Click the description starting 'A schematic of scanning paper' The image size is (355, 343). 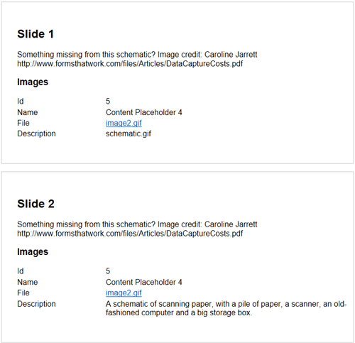[x=226, y=308]
